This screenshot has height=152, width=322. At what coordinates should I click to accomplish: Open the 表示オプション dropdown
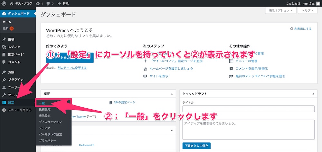point(281,11)
